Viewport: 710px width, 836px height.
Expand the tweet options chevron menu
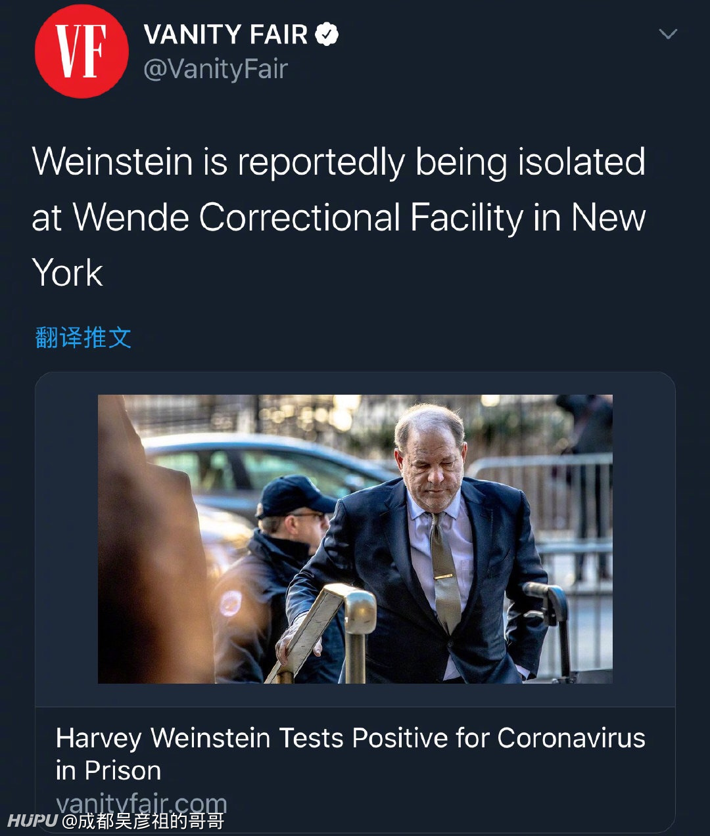[x=667, y=34]
